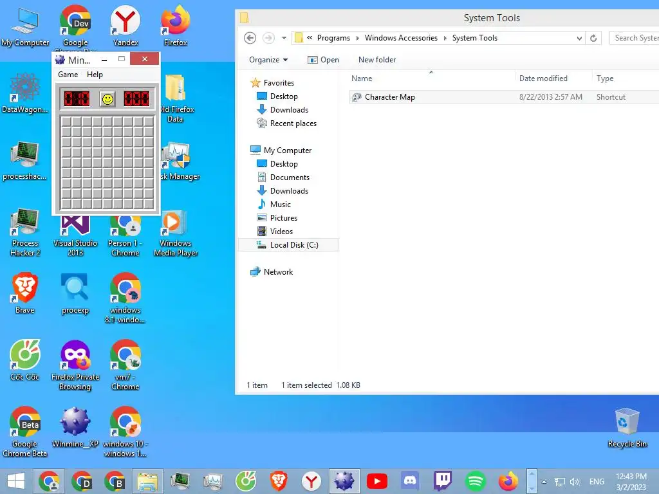Launch the Brave browser desktop icon
This screenshot has width=659, height=494.
[25, 293]
